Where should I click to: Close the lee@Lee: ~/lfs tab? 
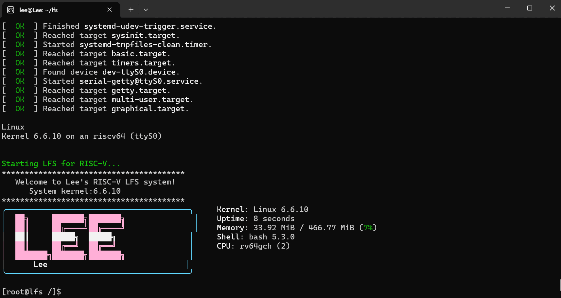tap(110, 10)
